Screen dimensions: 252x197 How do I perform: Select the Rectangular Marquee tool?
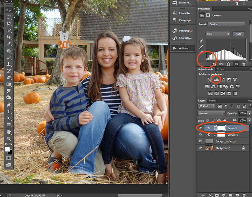[9, 17]
